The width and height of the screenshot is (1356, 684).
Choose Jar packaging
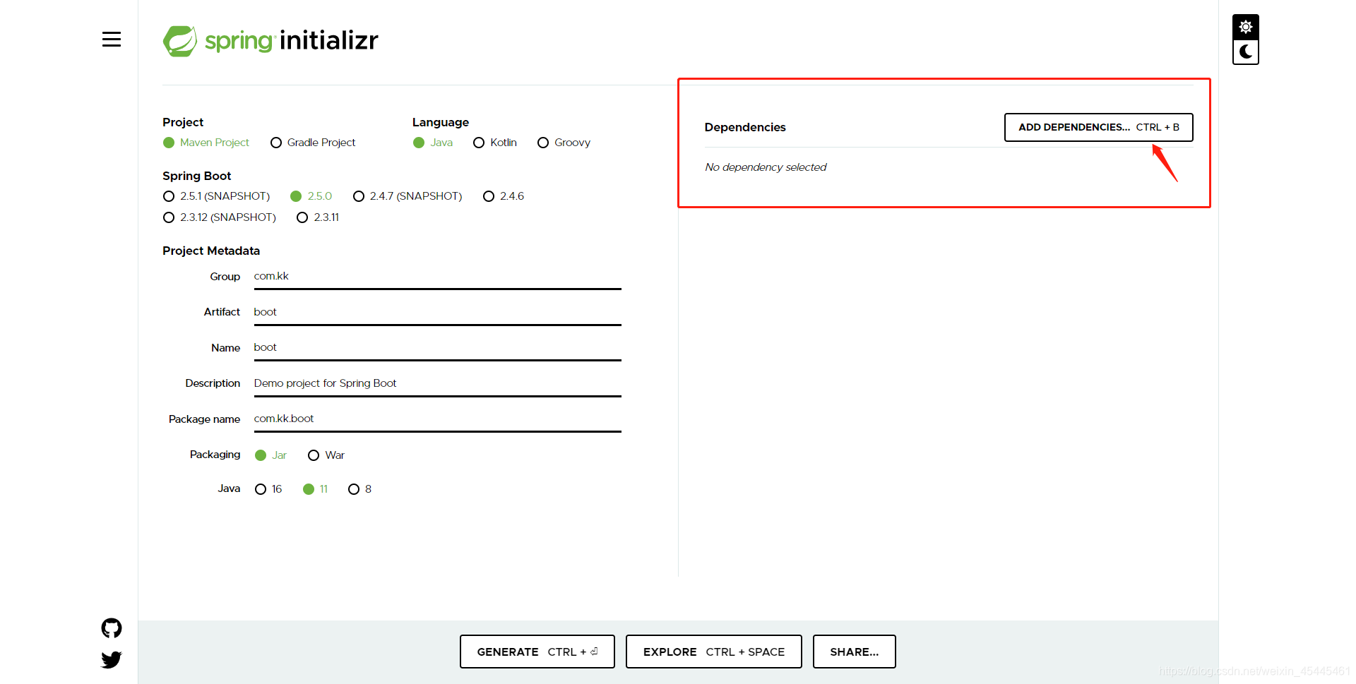click(270, 455)
